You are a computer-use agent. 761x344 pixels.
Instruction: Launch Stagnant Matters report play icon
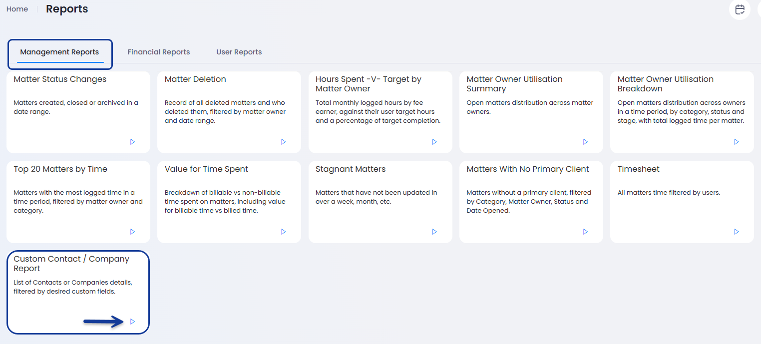tap(434, 232)
